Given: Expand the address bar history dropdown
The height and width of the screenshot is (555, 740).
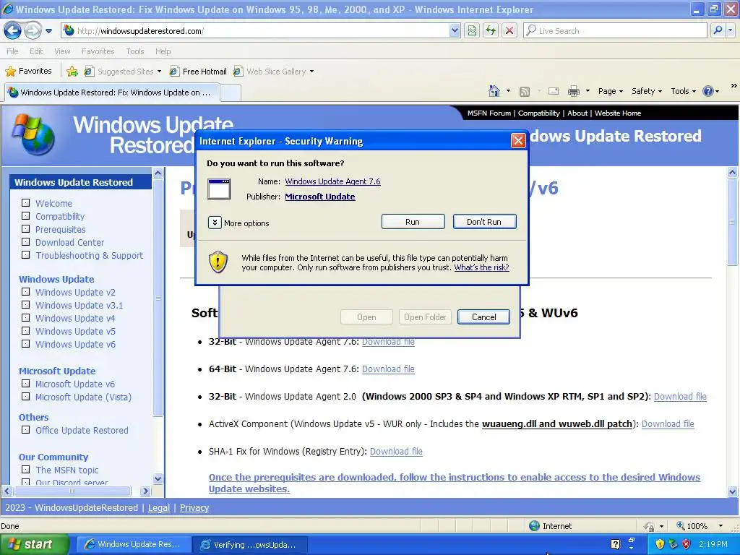Looking at the screenshot, I should [455, 31].
